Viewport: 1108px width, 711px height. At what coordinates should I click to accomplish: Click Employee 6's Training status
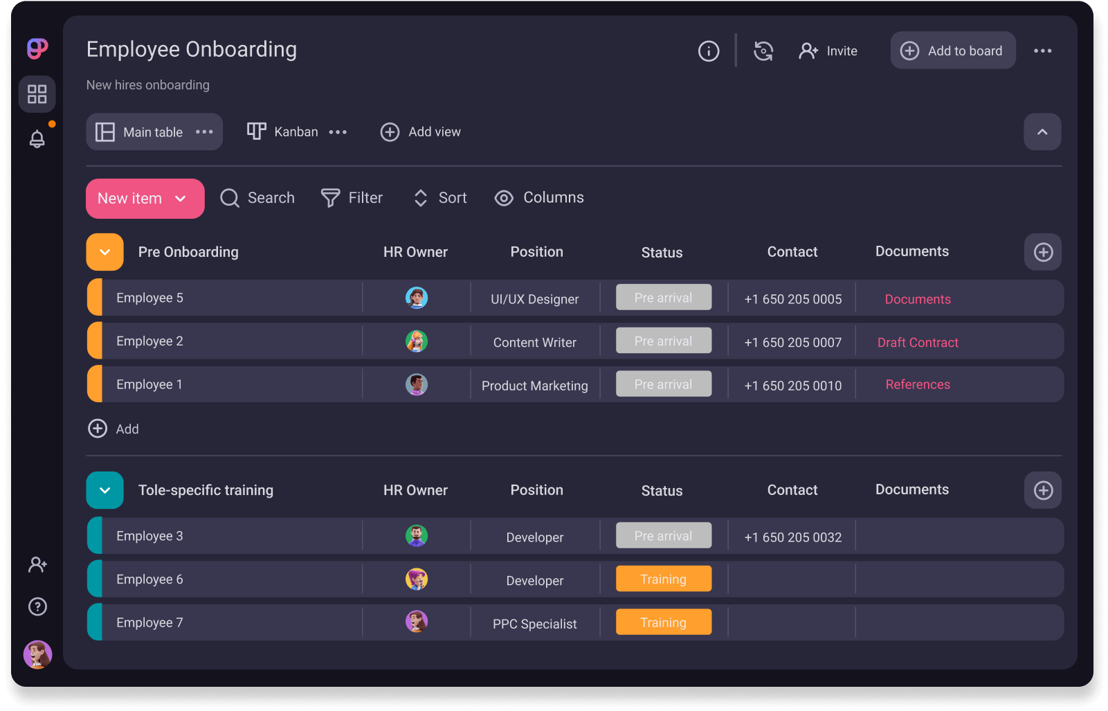pos(663,579)
